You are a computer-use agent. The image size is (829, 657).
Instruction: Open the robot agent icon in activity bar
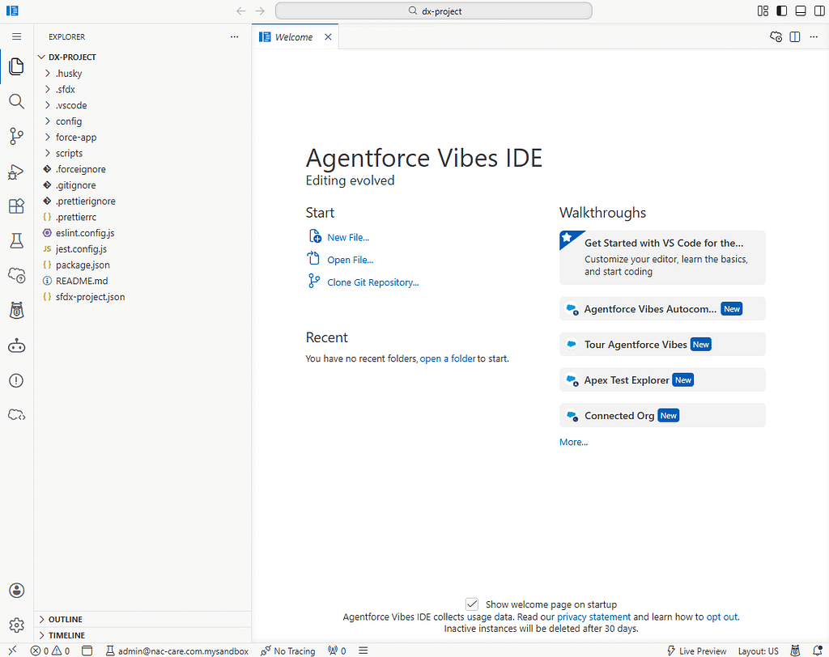tap(16, 345)
